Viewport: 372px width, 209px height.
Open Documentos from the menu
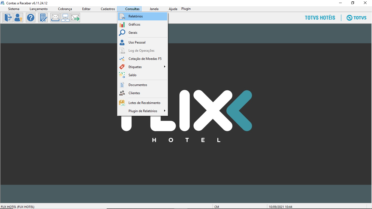(x=143, y=85)
